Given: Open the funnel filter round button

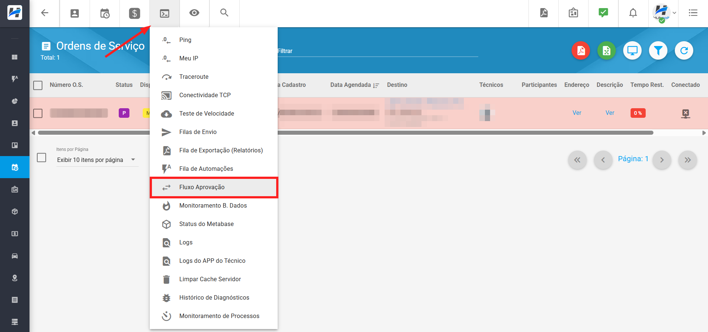Looking at the screenshot, I should [x=658, y=50].
